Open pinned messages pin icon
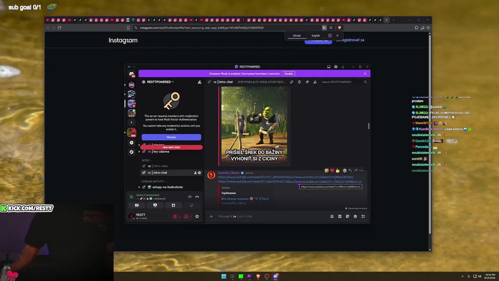Screen dimensions: 499x281 [307, 82]
